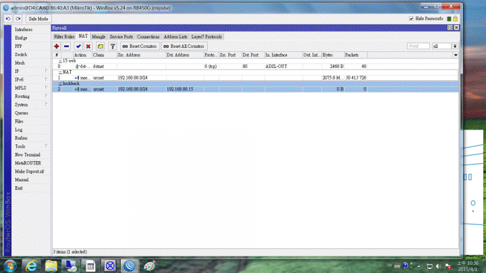The height and width of the screenshot is (273, 486).
Task: Expand the Tools submenu
Action: [x=30, y=146]
